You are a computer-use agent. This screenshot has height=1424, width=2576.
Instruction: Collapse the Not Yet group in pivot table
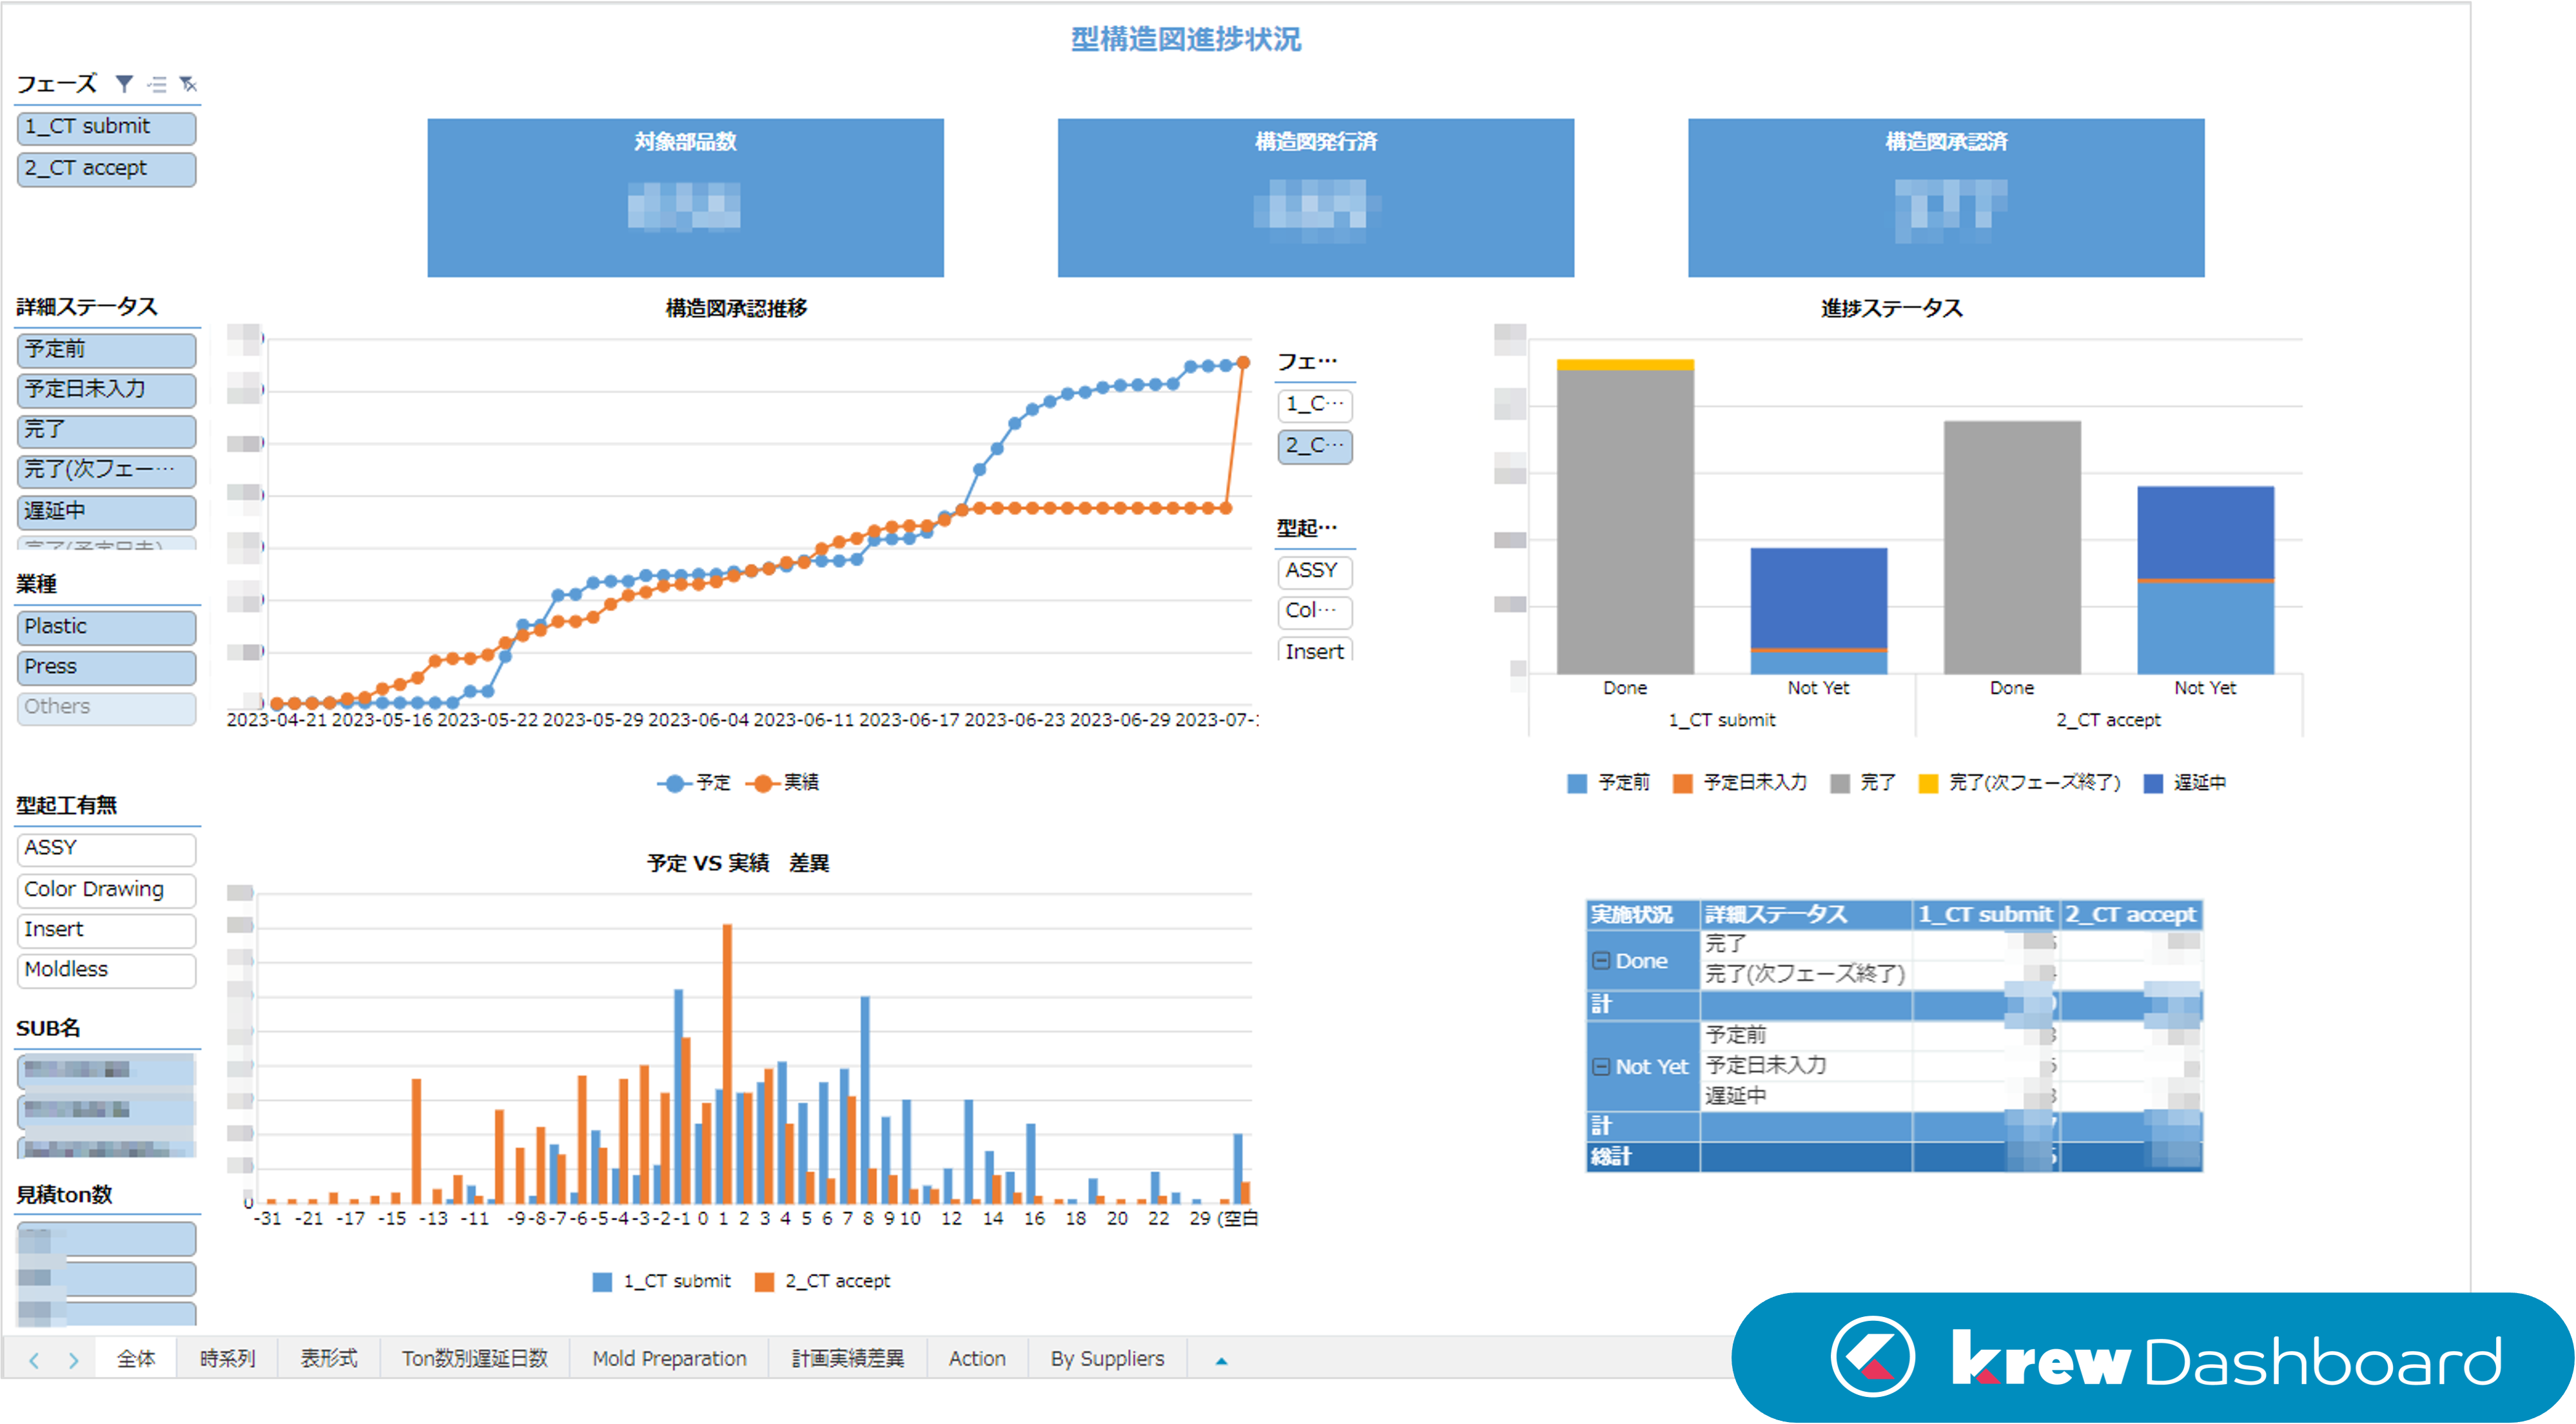[1601, 1067]
